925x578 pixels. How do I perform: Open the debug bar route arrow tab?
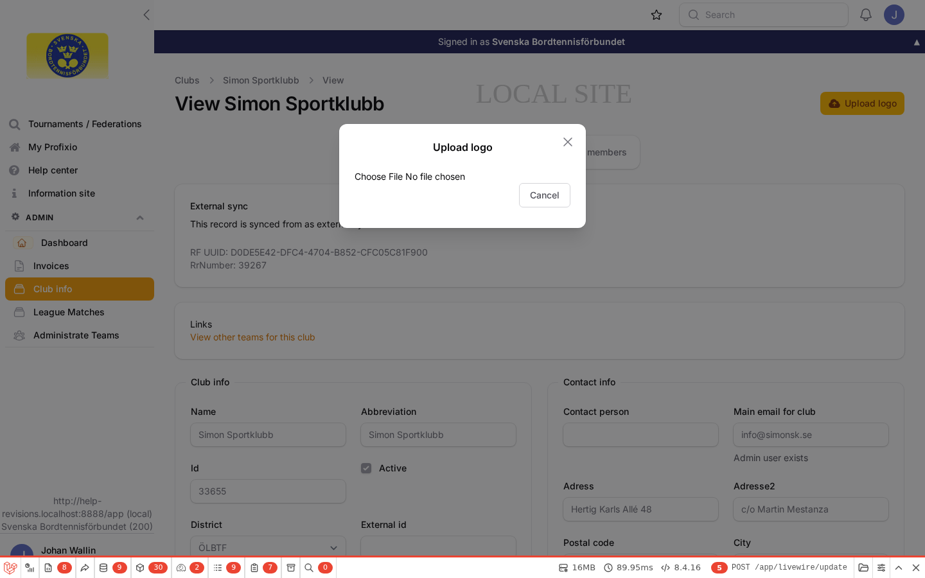click(85, 568)
